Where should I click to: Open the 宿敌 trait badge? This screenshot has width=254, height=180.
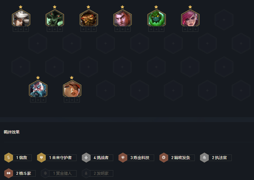click(18, 158)
